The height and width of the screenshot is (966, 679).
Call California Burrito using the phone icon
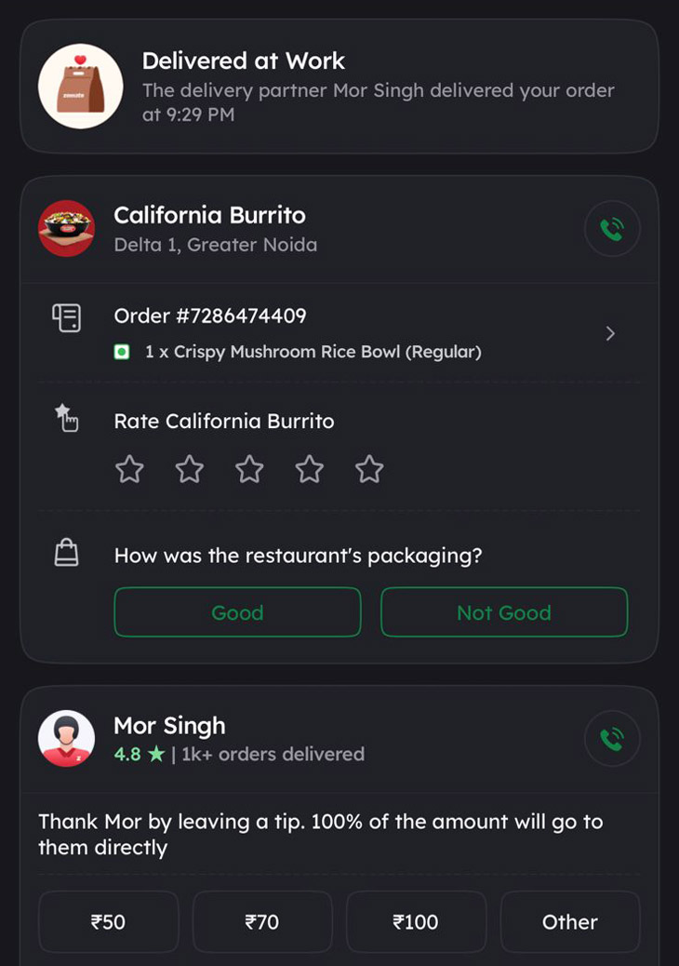click(x=612, y=229)
